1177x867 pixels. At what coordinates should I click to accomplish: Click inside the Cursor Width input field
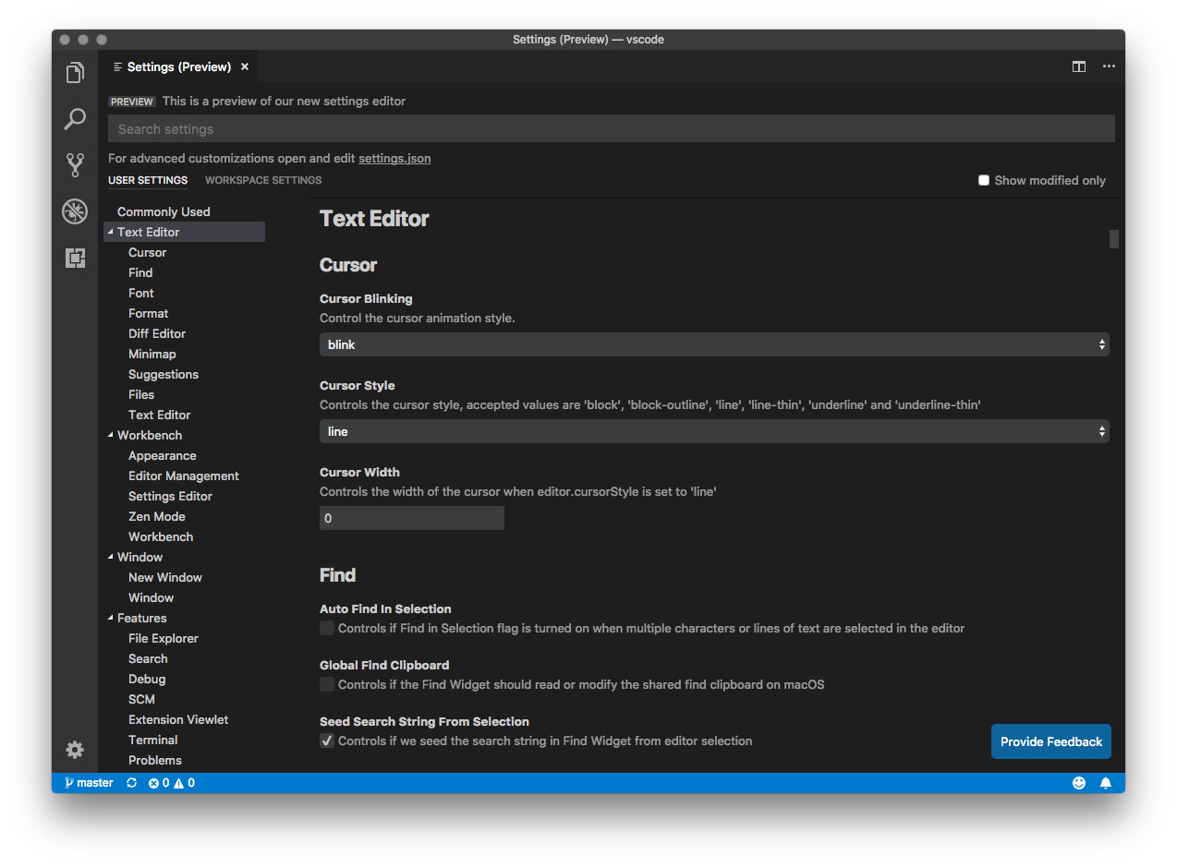coord(411,518)
